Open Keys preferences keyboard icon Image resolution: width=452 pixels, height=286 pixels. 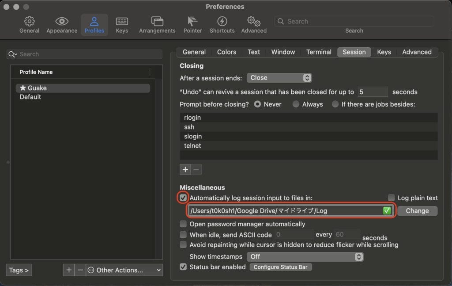tap(122, 21)
